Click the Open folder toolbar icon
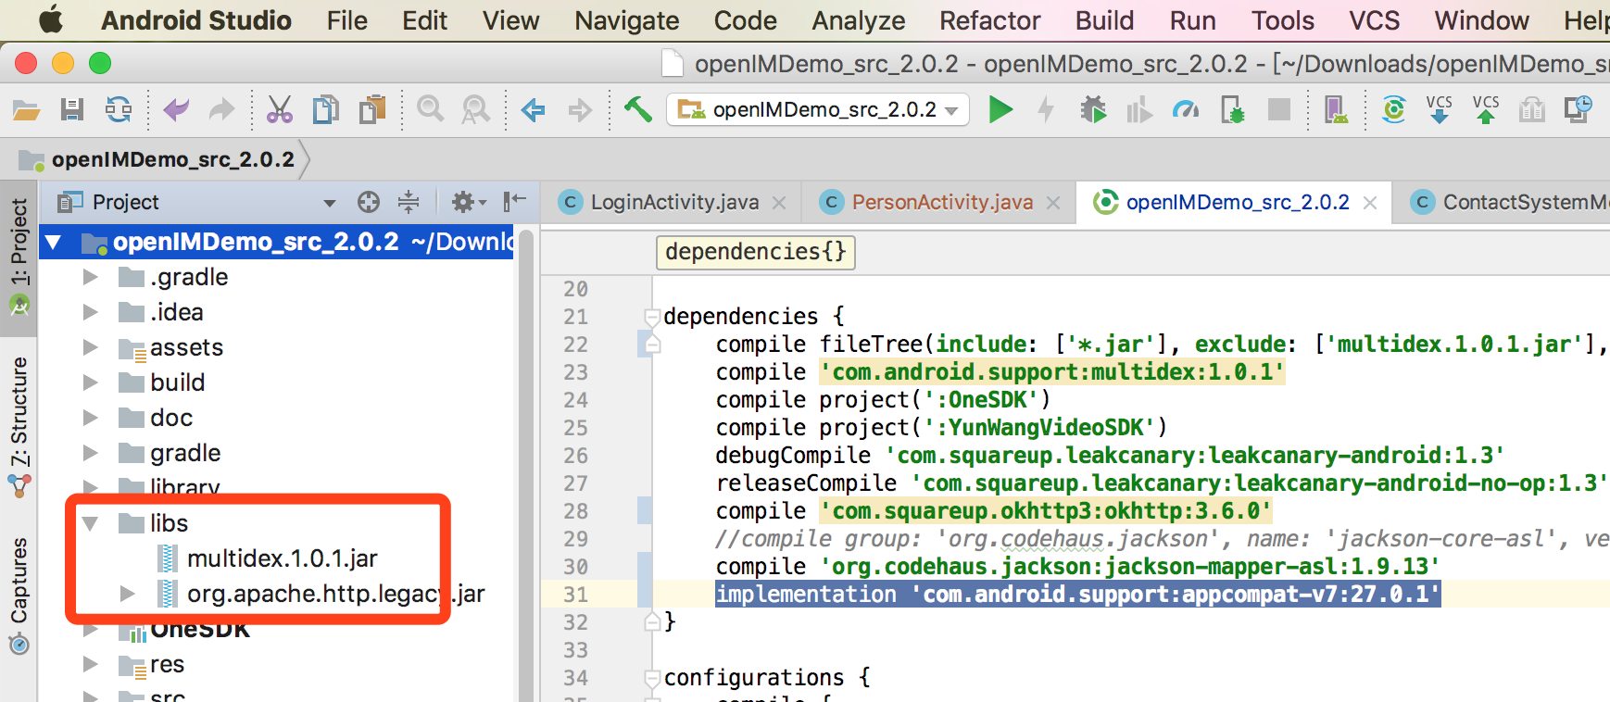This screenshot has height=702, width=1610. [26, 110]
